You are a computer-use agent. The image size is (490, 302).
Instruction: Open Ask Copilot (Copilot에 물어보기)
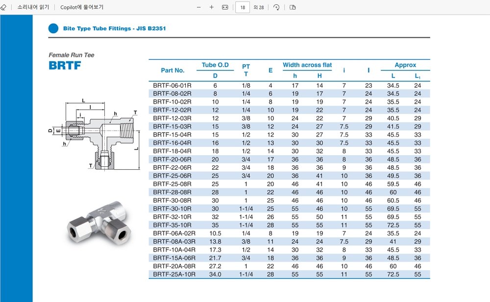[x=82, y=7]
